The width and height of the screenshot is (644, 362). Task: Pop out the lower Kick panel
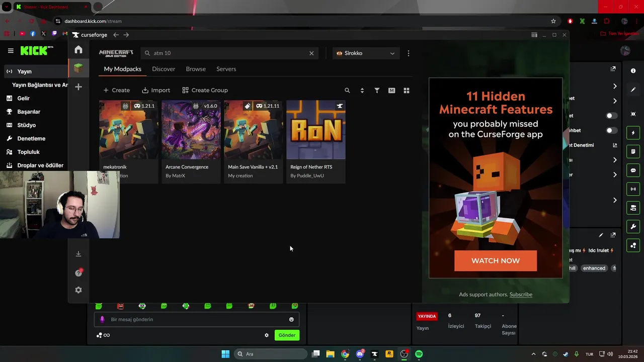[613, 235]
